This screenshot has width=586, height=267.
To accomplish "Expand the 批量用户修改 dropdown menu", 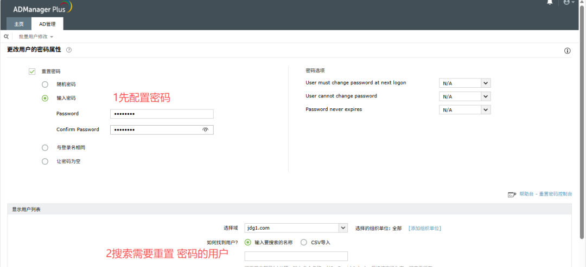I will pyautogui.click(x=36, y=36).
